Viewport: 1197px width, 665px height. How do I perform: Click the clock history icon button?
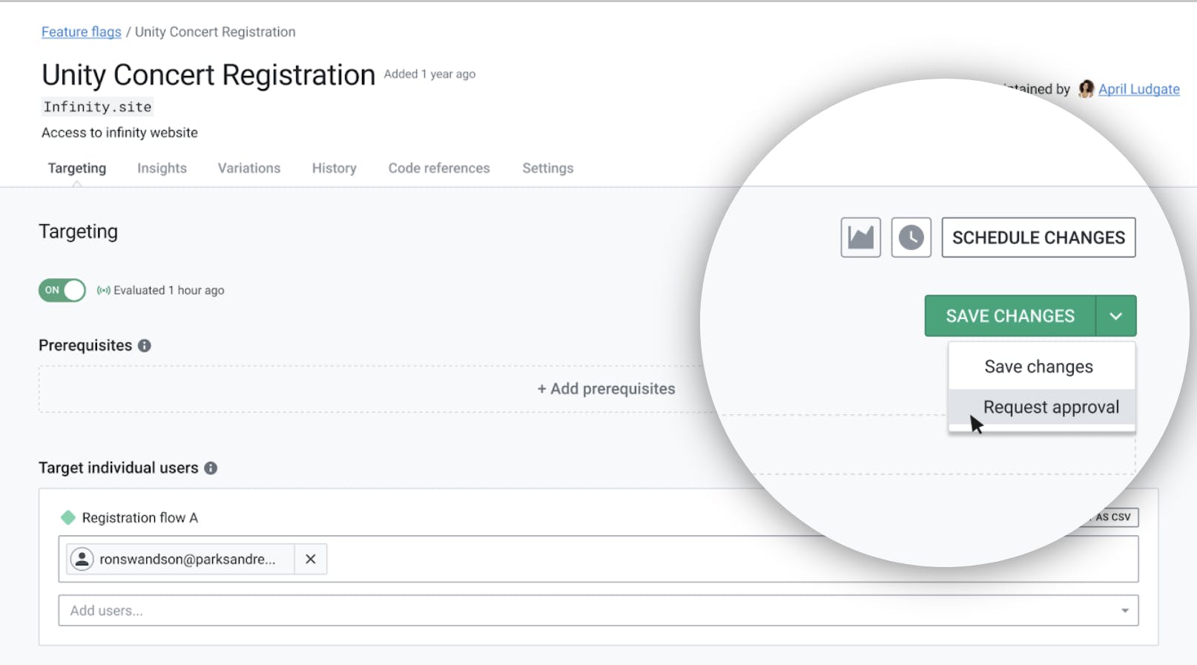pyautogui.click(x=911, y=237)
